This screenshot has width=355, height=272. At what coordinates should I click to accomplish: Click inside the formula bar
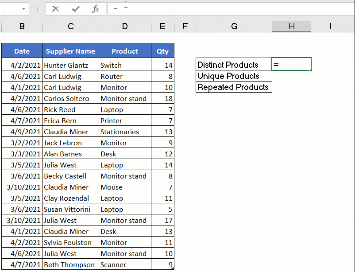pos(177,9)
